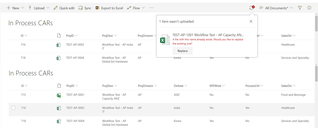Open the All Documents view dropdown
Image resolution: width=318 pixels, height=128 pixels.
point(292,8)
